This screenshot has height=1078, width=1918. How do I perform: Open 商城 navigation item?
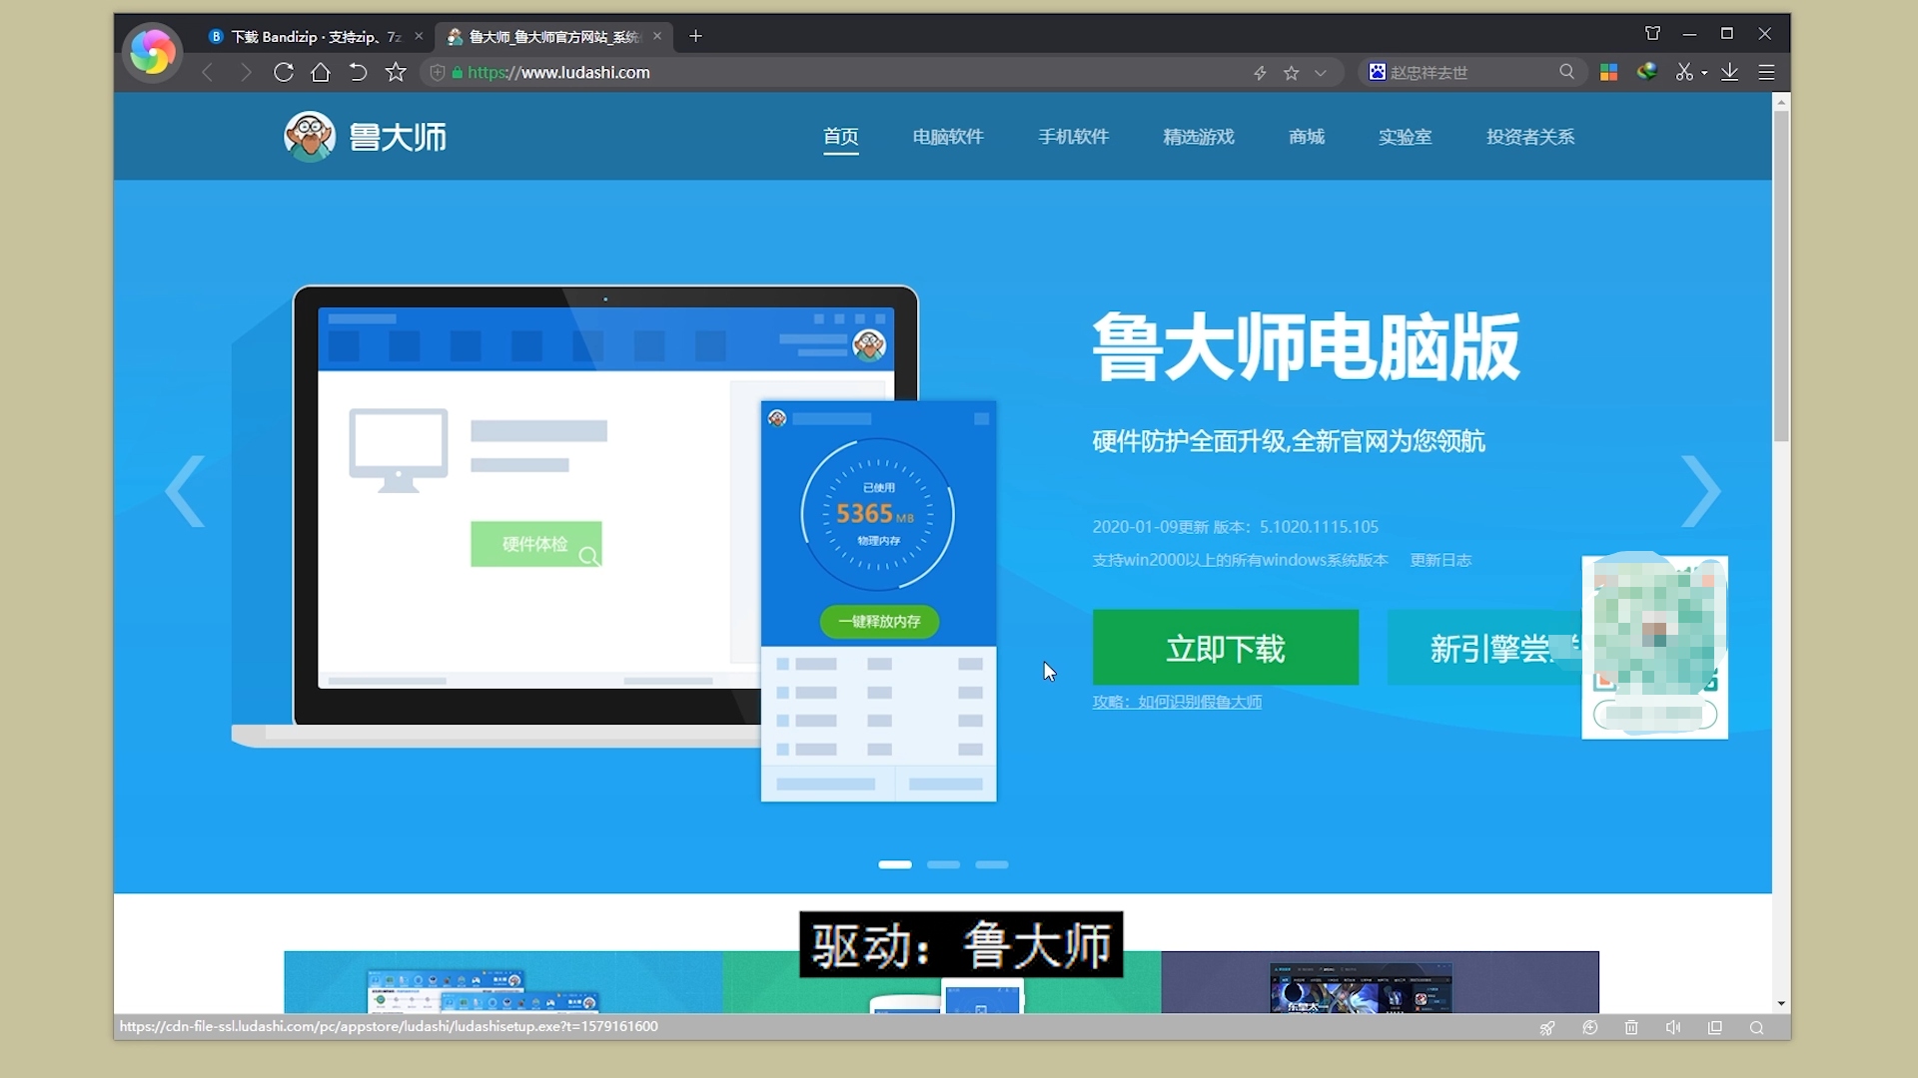point(1307,137)
